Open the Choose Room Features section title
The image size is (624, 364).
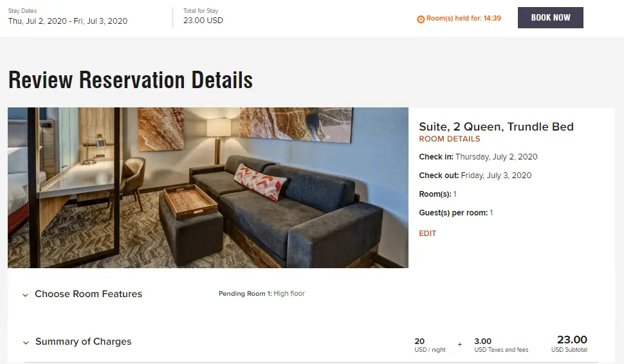click(x=88, y=294)
